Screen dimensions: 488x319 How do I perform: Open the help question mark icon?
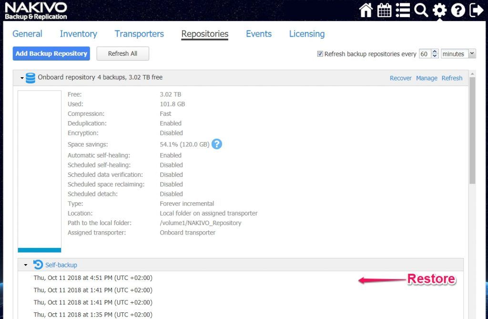(458, 10)
